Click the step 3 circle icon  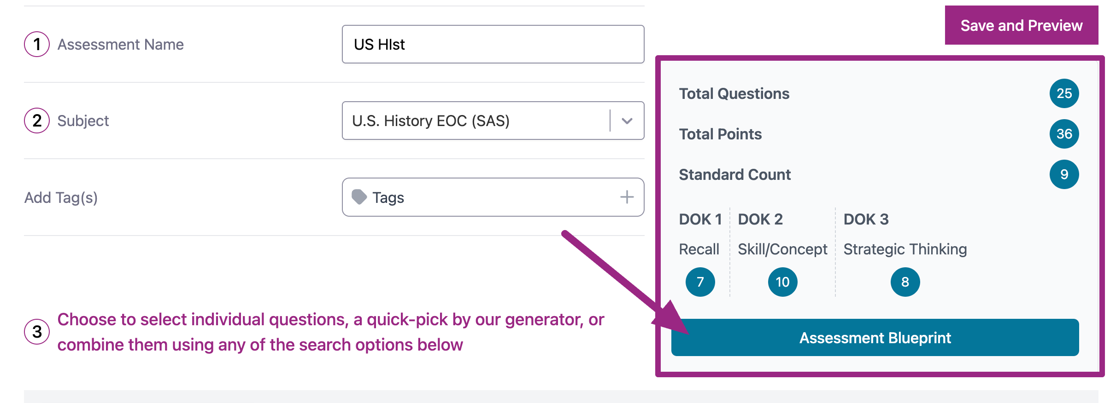point(37,331)
